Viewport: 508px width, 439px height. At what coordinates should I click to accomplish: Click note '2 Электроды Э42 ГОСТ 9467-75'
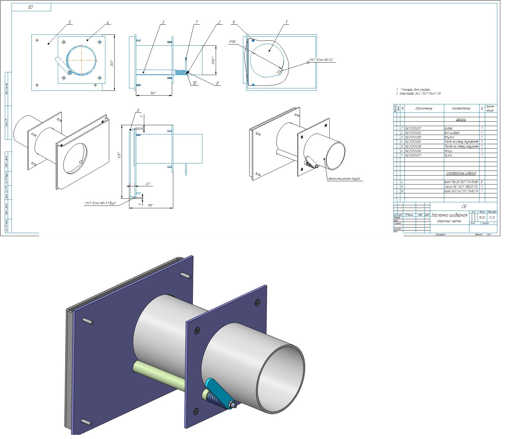click(x=418, y=94)
